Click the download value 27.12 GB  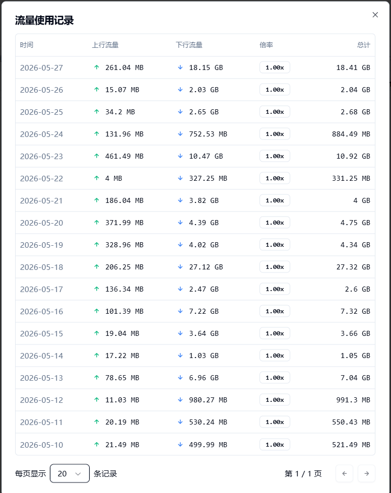[x=206, y=267]
